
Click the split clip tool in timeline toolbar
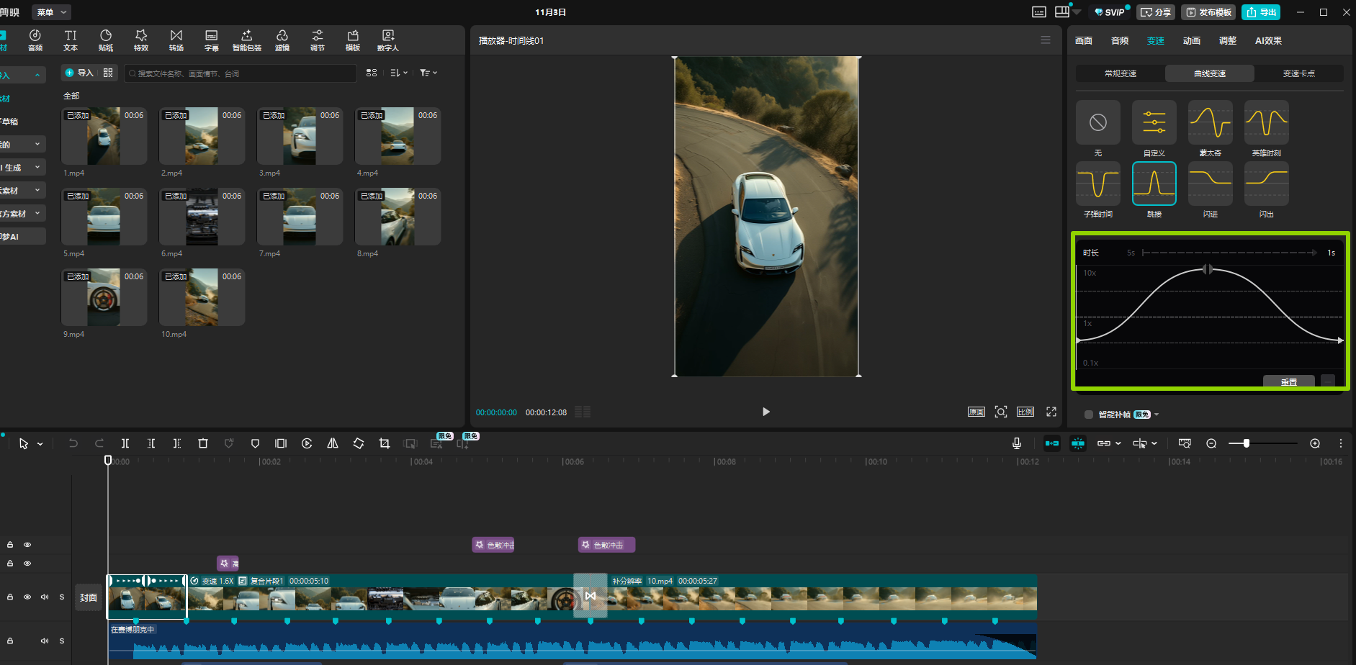(x=125, y=443)
